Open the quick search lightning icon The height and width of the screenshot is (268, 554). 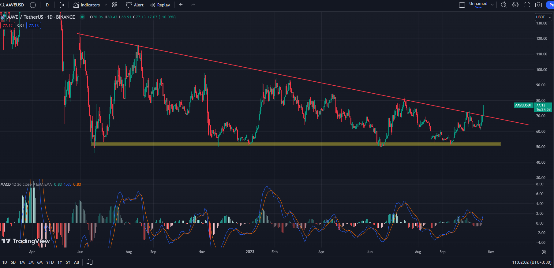(x=503, y=5)
